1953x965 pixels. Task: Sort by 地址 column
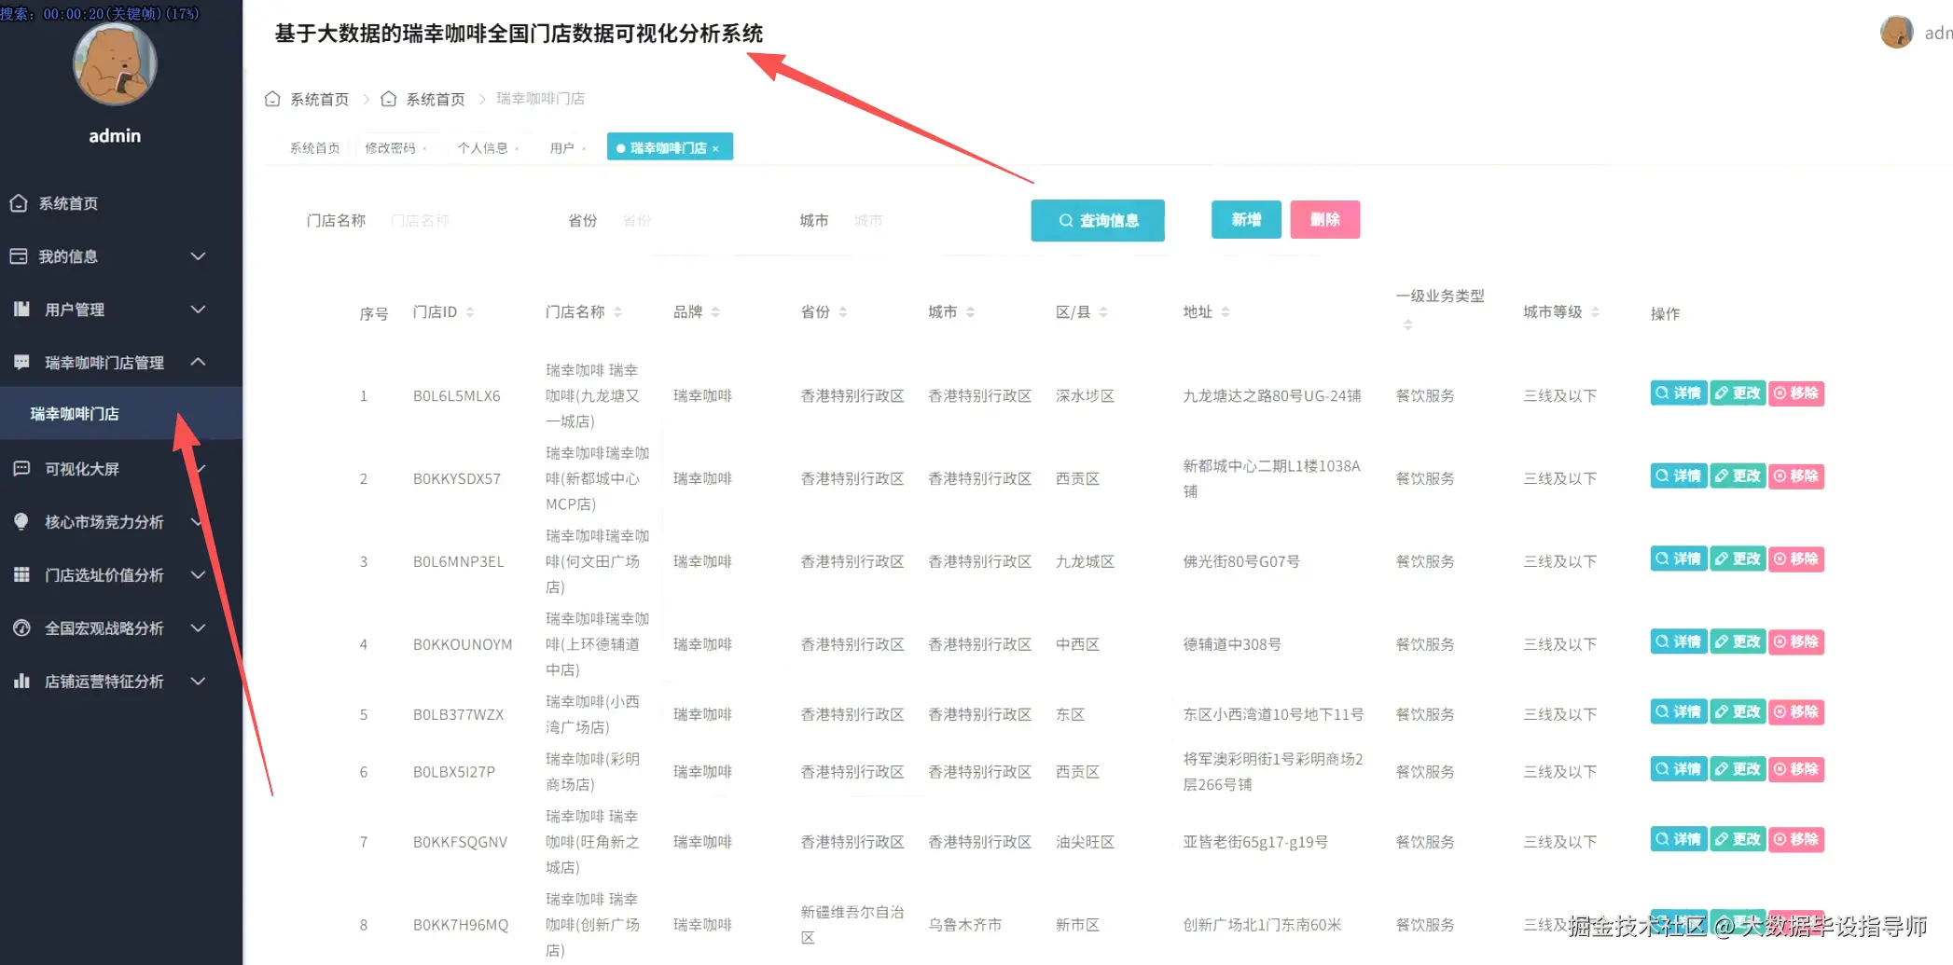pyautogui.click(x=1226, y=312)
